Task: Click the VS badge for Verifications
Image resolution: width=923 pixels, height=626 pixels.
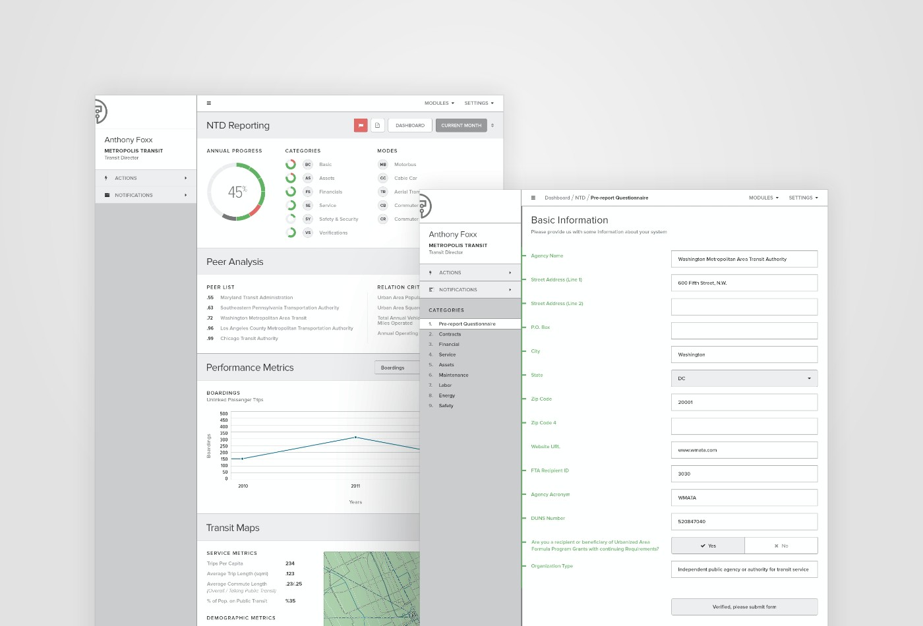Action: (x=308, y=233)
